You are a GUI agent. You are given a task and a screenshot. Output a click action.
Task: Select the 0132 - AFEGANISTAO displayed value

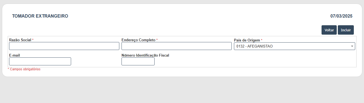(x=255, y=46)
